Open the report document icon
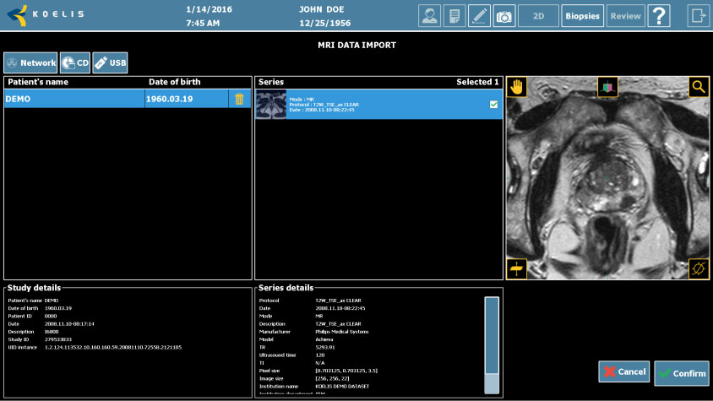Image resolution: width=713 pixels, height=401 pixels. 454,16
